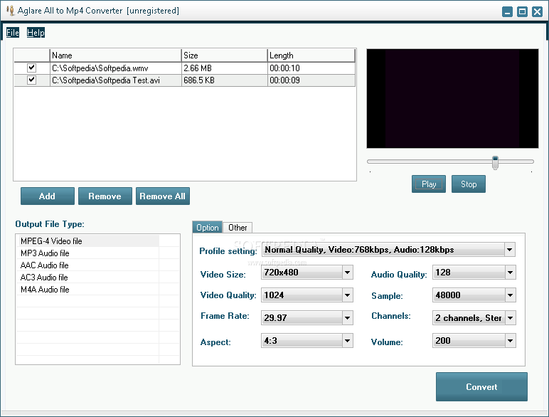Expand the Profile setting dropdown

point(510,250)
